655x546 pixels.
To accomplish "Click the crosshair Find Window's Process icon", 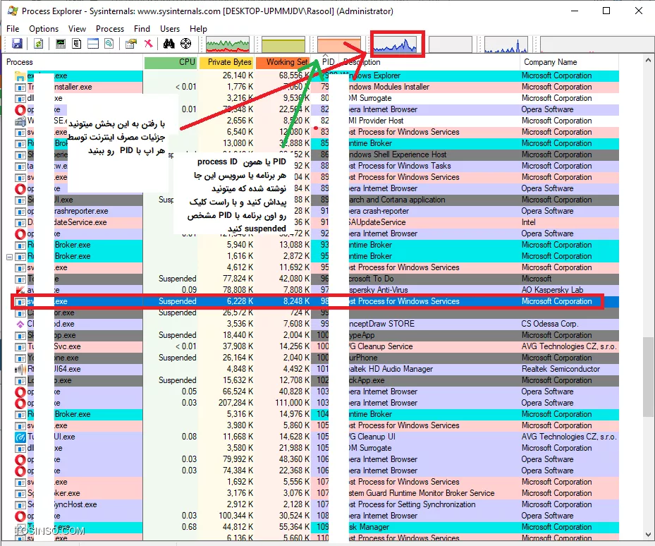I will [x=185, y=44].
